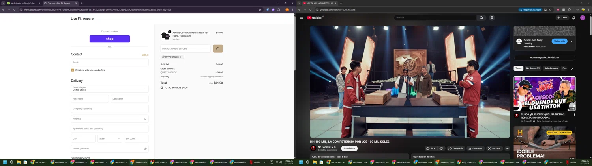Click Mostrar reproducción del chat
592x166 pixels.
(x=544, y=57)
